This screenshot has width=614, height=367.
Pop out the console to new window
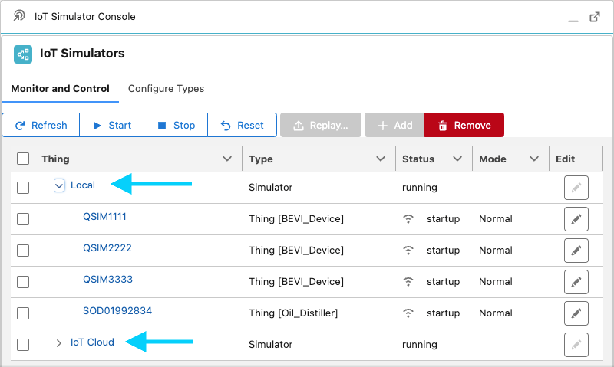click(594, 17)
